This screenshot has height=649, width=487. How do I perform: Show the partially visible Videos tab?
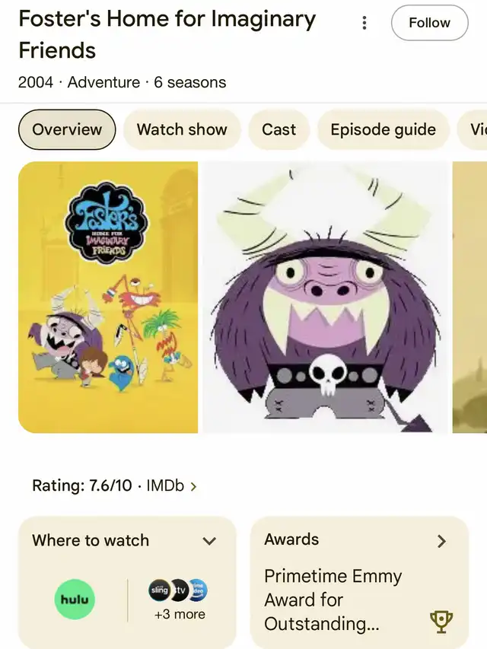473,129
